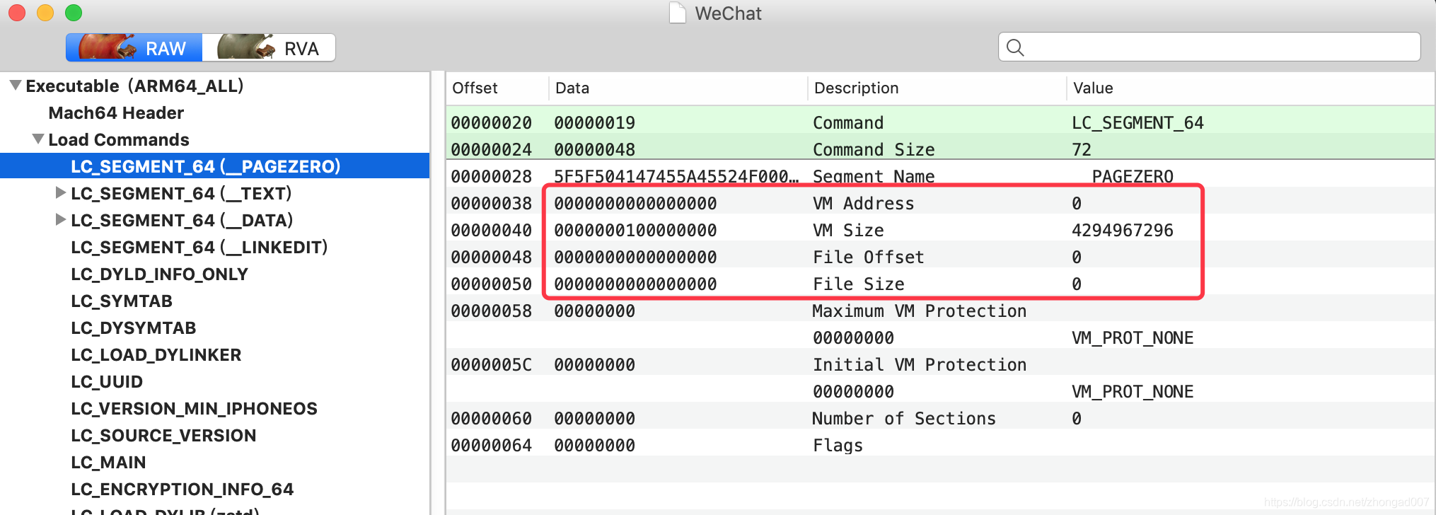Expand the LC_SEGMENT_64 (__DATA) node
The image size is (1436, 515).
pos(61,220)
